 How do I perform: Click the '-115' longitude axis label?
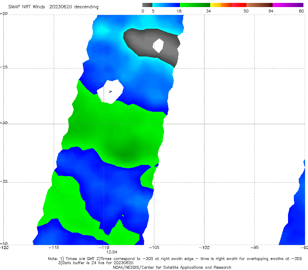pyautogui.click(x=54, y=248)
